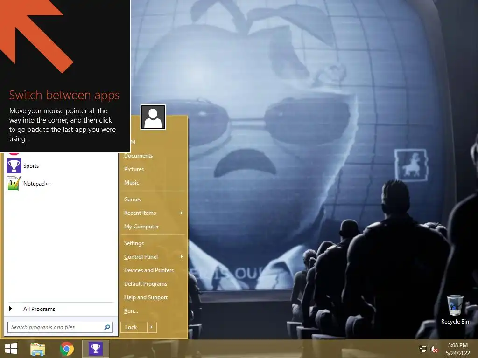Click the Windows Start button

click(11, 349)
